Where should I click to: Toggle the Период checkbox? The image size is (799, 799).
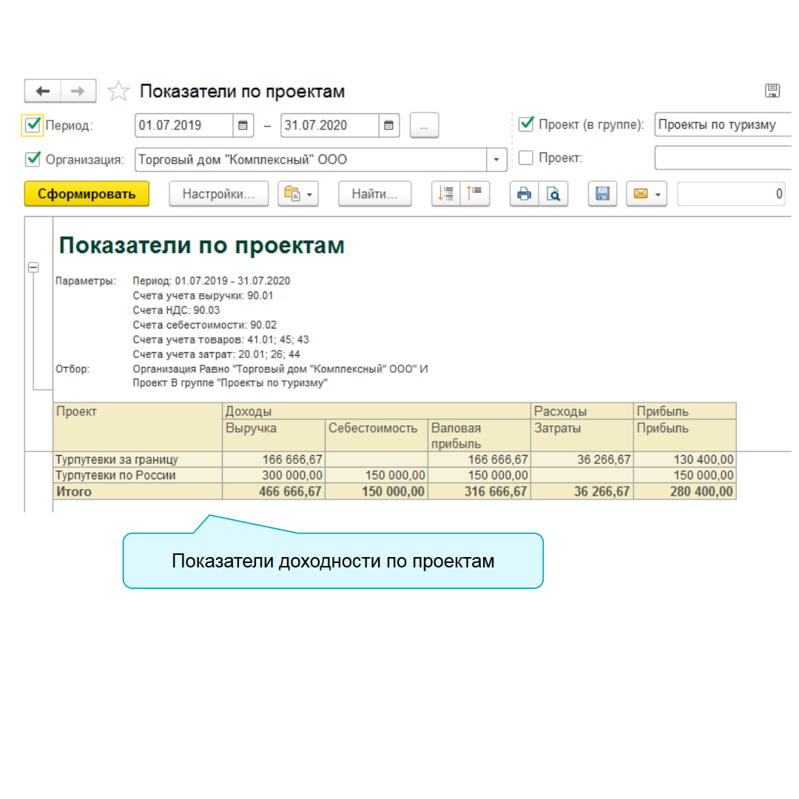point(33,125)
